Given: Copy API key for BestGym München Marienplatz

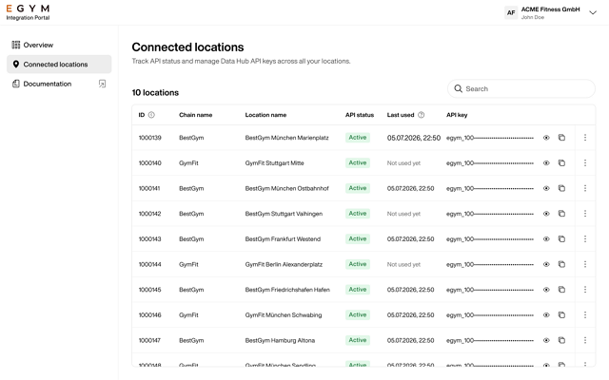Looking at the screenshot, I should pyautogui.click(x=561, y=138).
